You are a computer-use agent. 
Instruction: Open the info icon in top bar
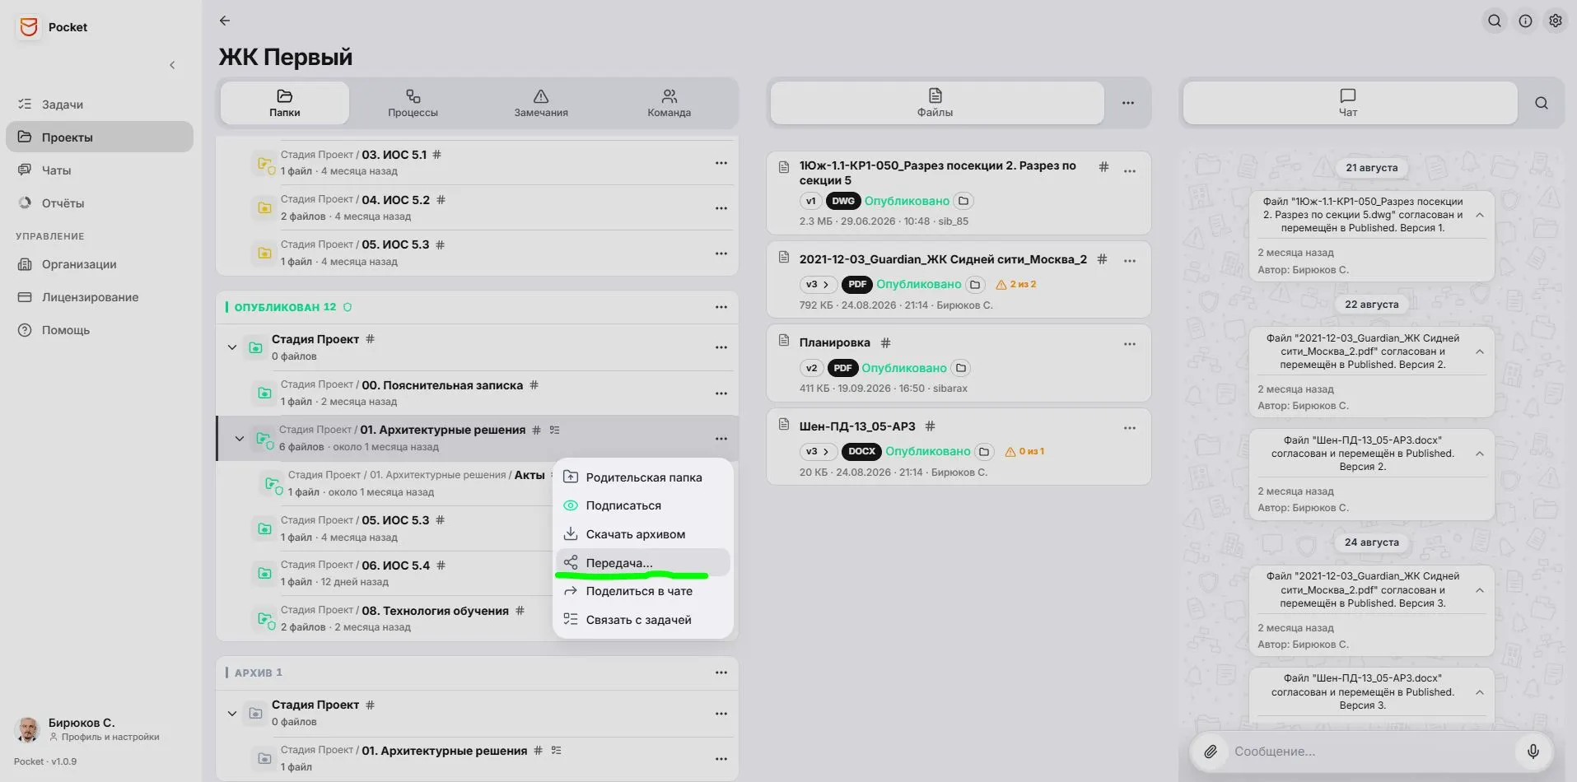pyautogui.click(x=1525, y=21)
